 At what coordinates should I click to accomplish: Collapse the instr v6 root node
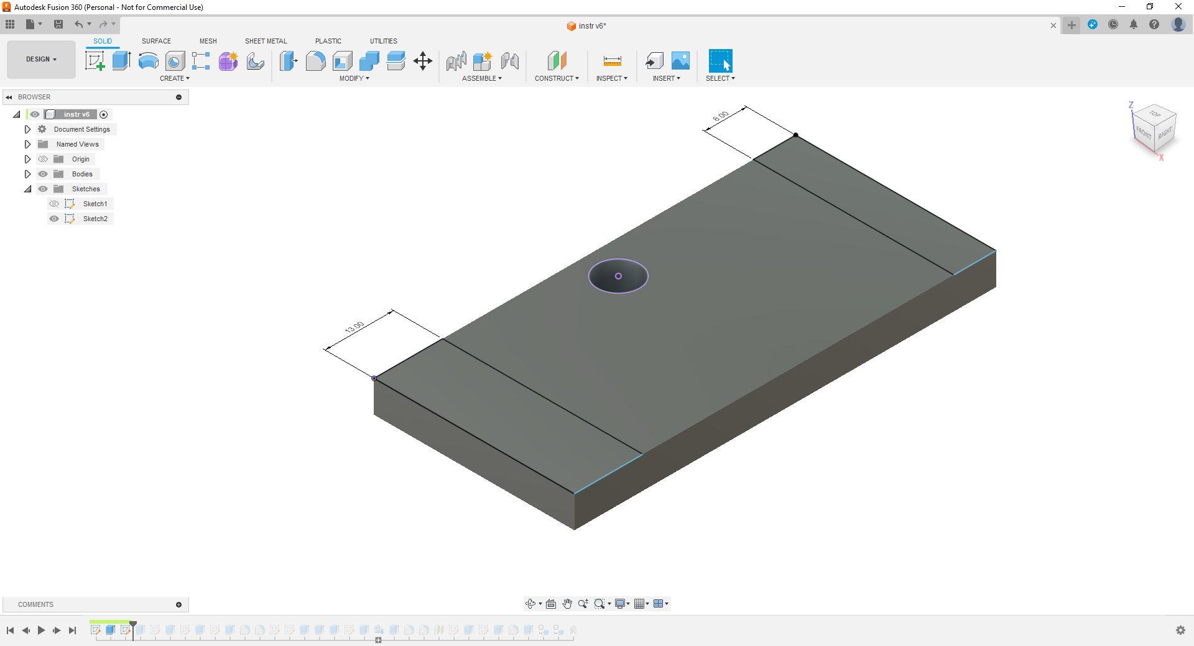pos(17,114)
